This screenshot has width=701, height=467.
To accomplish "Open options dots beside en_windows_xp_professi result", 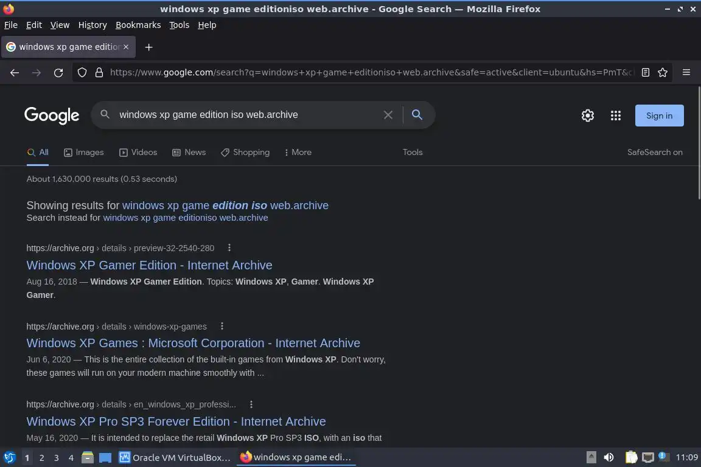I will [251, 404].
